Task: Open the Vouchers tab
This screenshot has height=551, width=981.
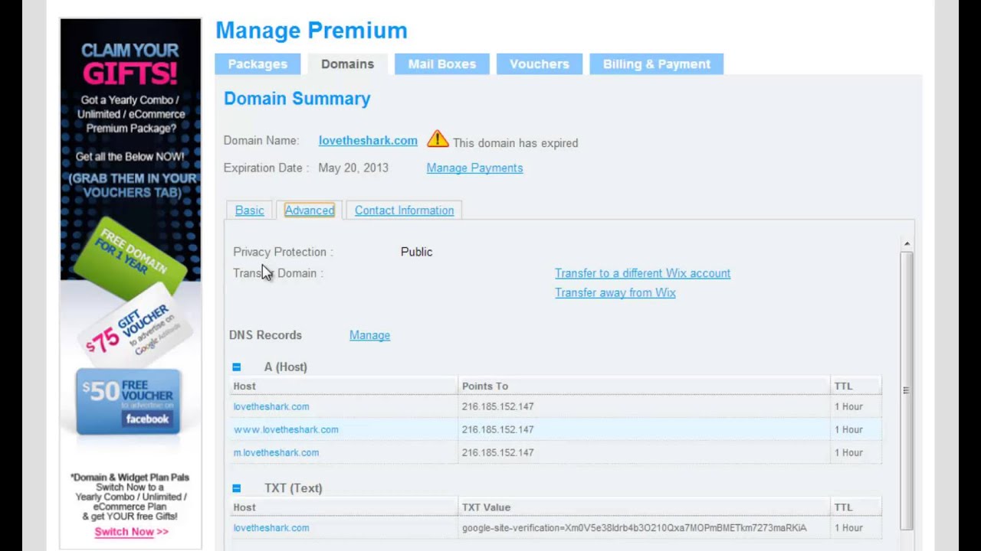Action: [540, 64]
